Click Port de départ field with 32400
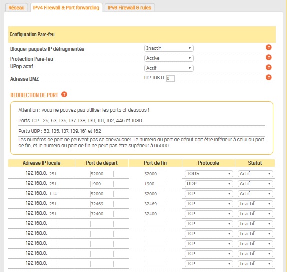The width and height of the screenshot is (287, 272). coord(102,214)
